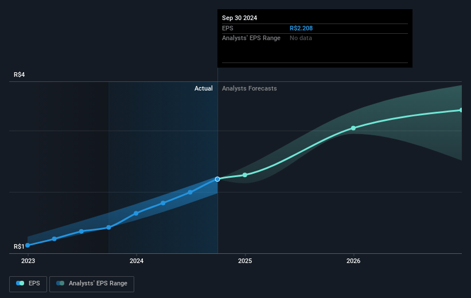This screenshot has height=298, width=471.
Task: Click the Analysts Forecasts label
Action: pyautogui.click(x=250, y=88)
